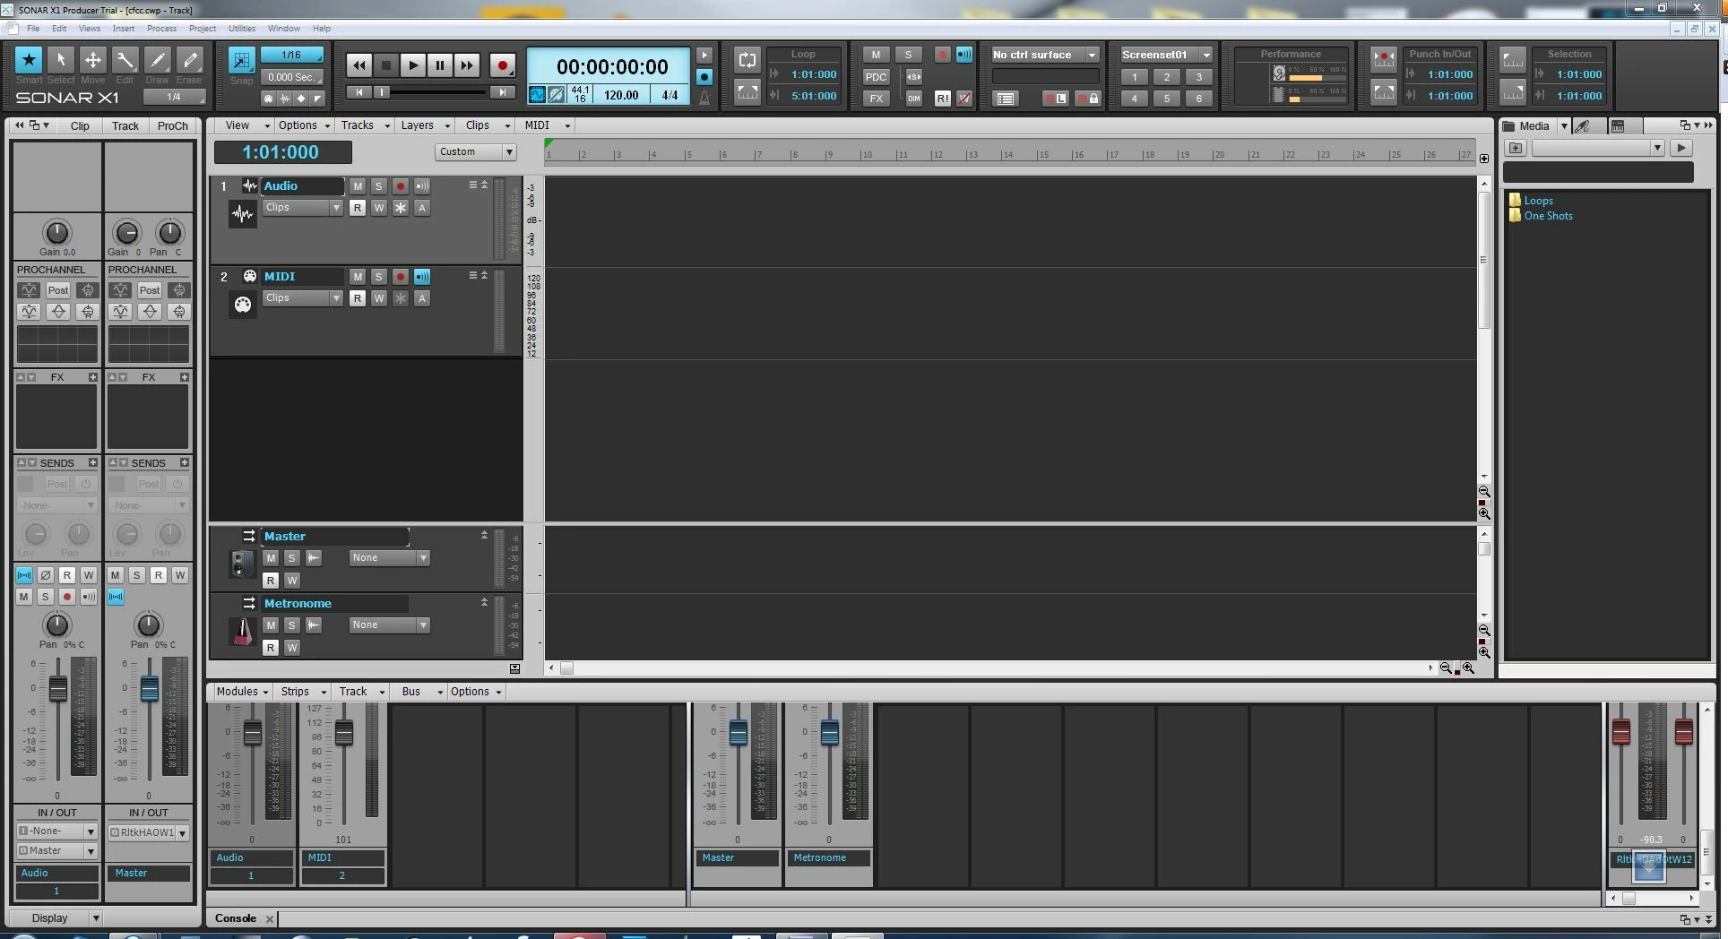Screen dimensions: 1728x939
Task: Click the MIDI track instrument icon
Action: click(243, 305)
